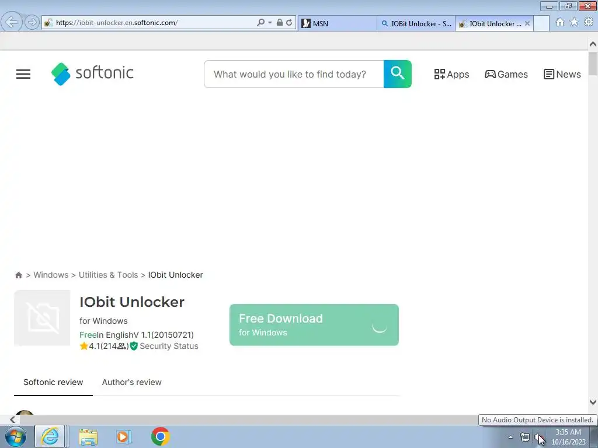Click the vertical scrollbar down arrow
The image size is (598, 448).
[593, 402]
